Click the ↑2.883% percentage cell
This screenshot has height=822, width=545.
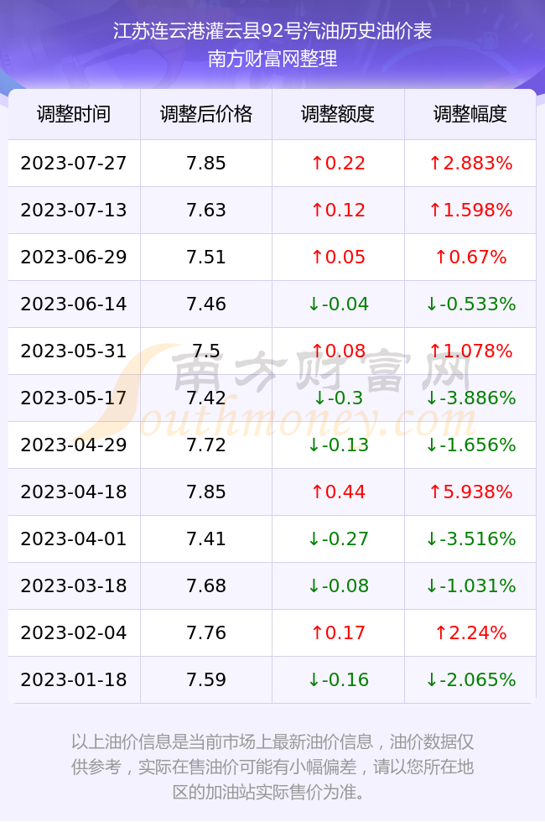click(470, 163)
